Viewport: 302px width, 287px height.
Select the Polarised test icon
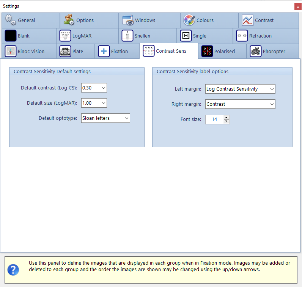tap(207, 51)
